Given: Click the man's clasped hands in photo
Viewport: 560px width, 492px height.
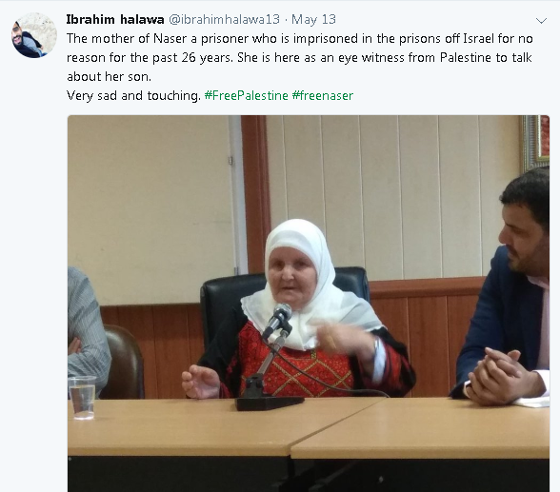Looking at the screenshot, I should [x=500, y=379].
